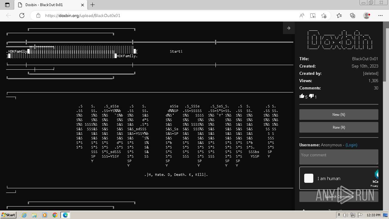Click the [deleted] creator text
Screen dimensions: 389x219
coord(371,73)
